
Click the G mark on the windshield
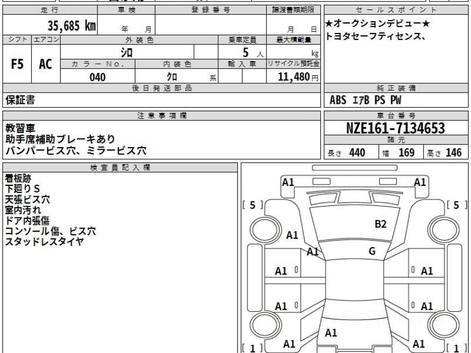(372, 251)
